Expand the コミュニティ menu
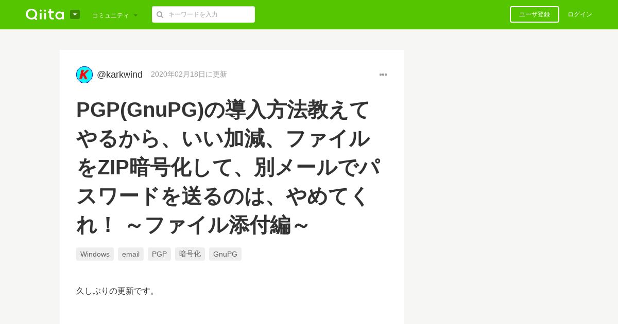This screenshot has height=324, width=618. pyautogui.click(x=115, y=15)
